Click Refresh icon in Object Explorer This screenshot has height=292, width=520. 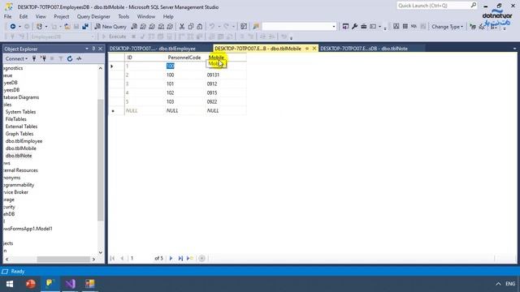point(70,58)
